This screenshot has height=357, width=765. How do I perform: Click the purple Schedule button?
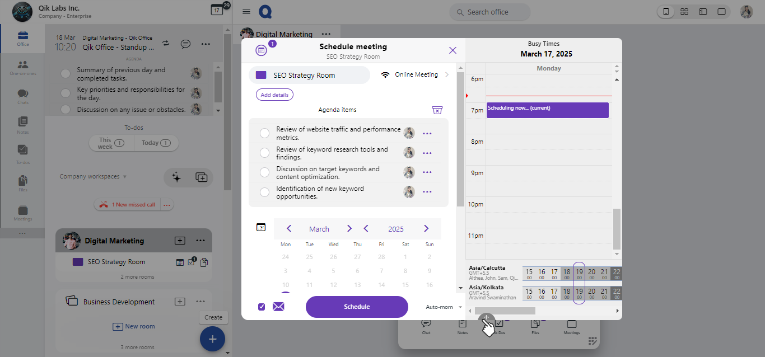pyautogui.click(x=357, y=307)
